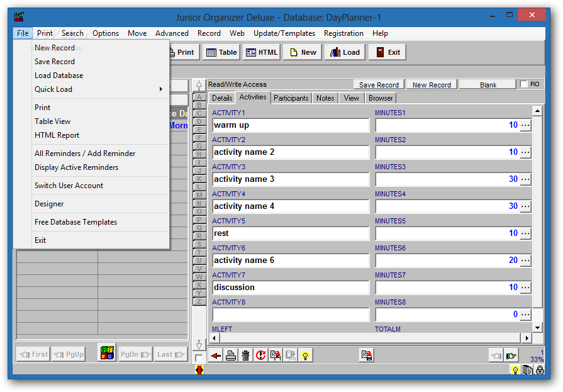Choose Load Database from File menu

tap(59, 76)
